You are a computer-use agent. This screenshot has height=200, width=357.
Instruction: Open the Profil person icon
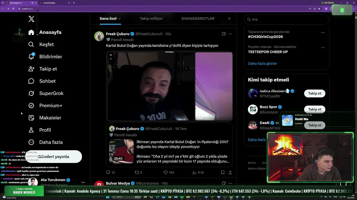pos(31,130)
